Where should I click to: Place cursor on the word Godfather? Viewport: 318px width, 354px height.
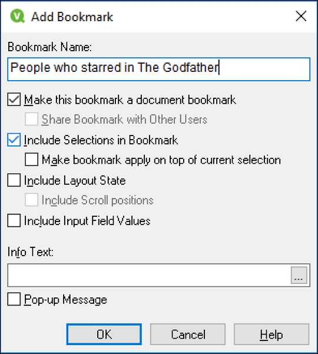tap(191, 68)
